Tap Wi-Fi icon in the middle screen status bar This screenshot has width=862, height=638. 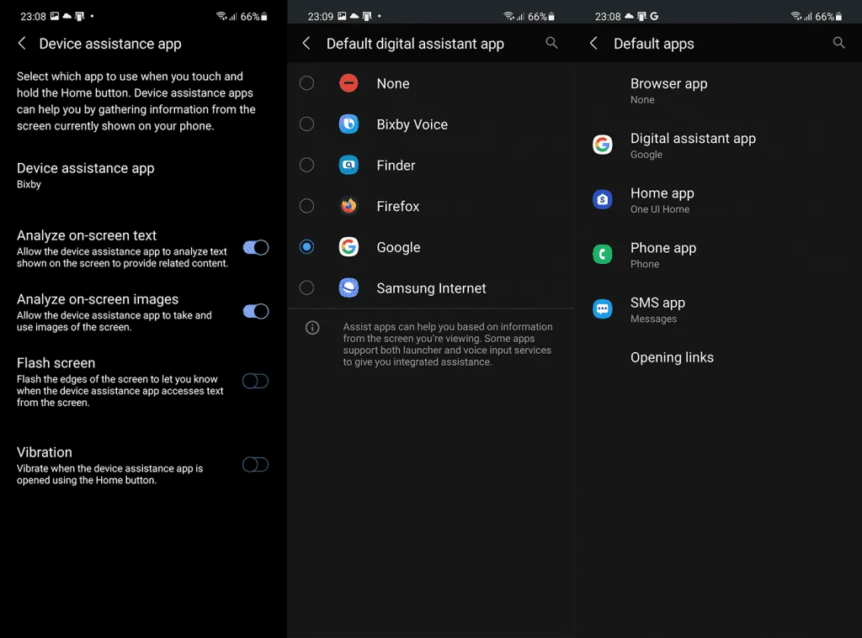[508, 17]
